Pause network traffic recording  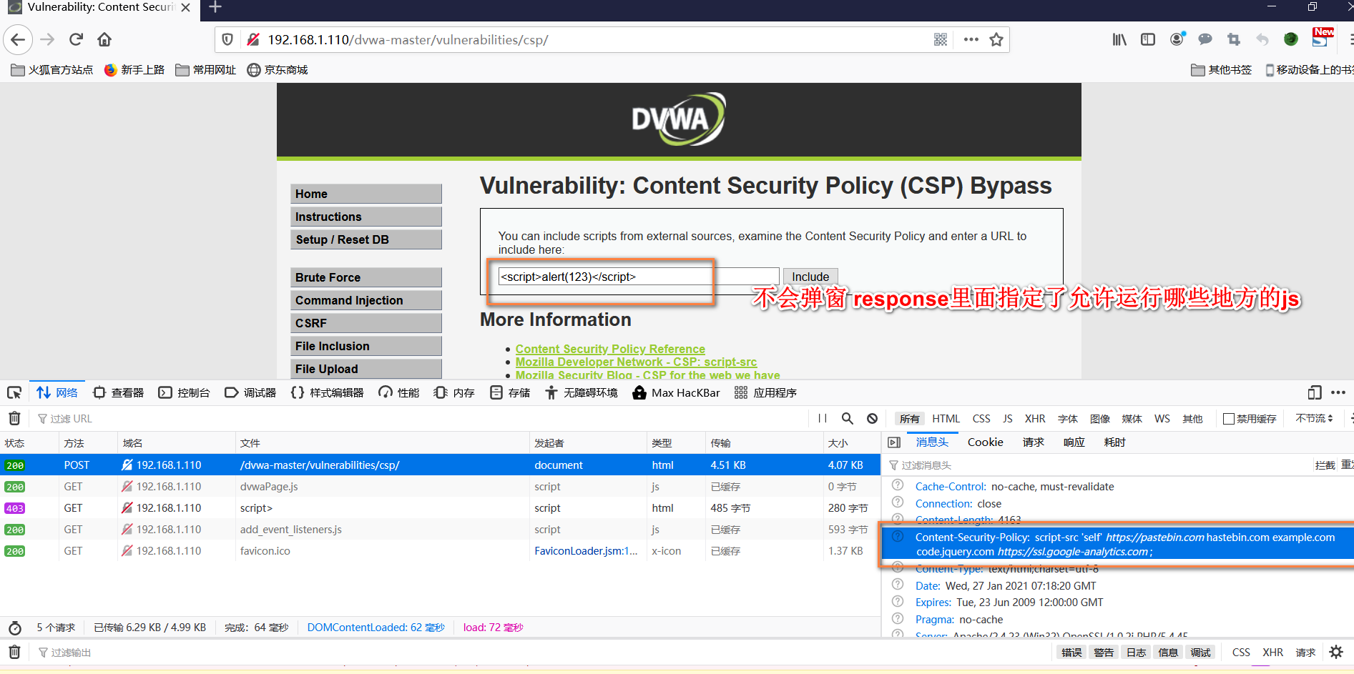coord(822,418)
